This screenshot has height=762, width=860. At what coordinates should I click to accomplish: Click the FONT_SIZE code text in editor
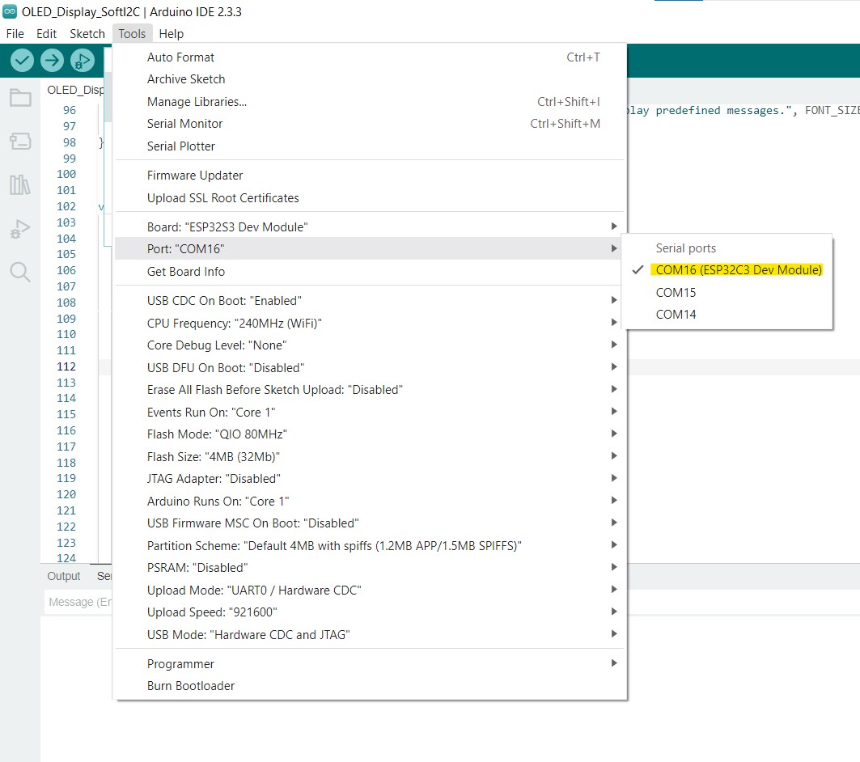pos(832,110)
